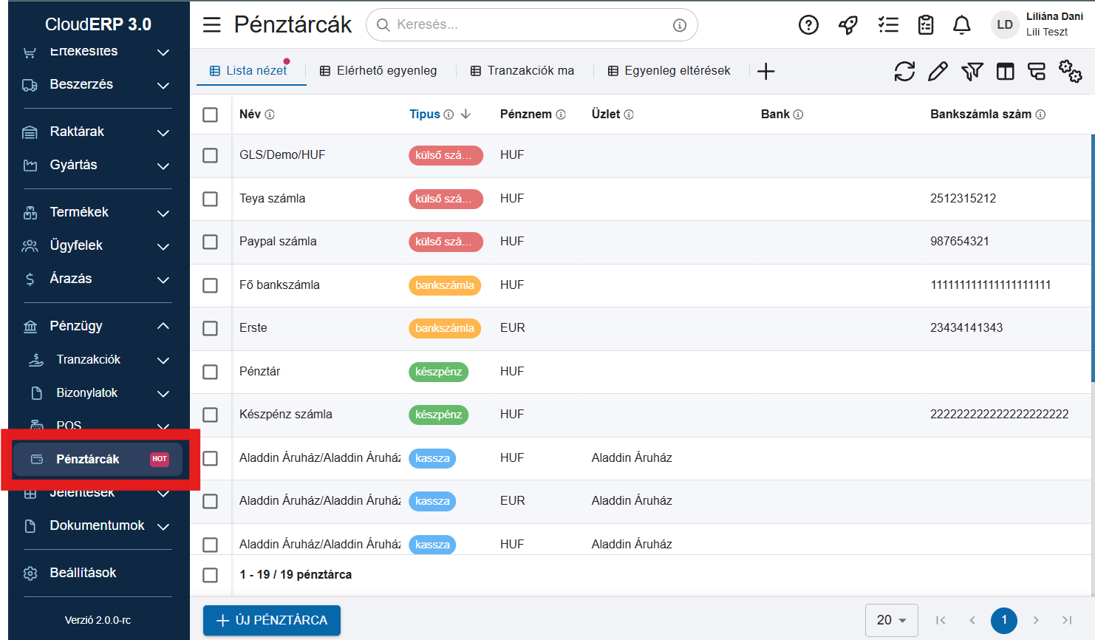Open Beállítások in the sidebar
The height and width of the screenshot is (640, 1095).
coord(83,573)
